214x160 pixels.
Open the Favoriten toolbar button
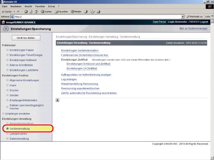click(61, 12)
